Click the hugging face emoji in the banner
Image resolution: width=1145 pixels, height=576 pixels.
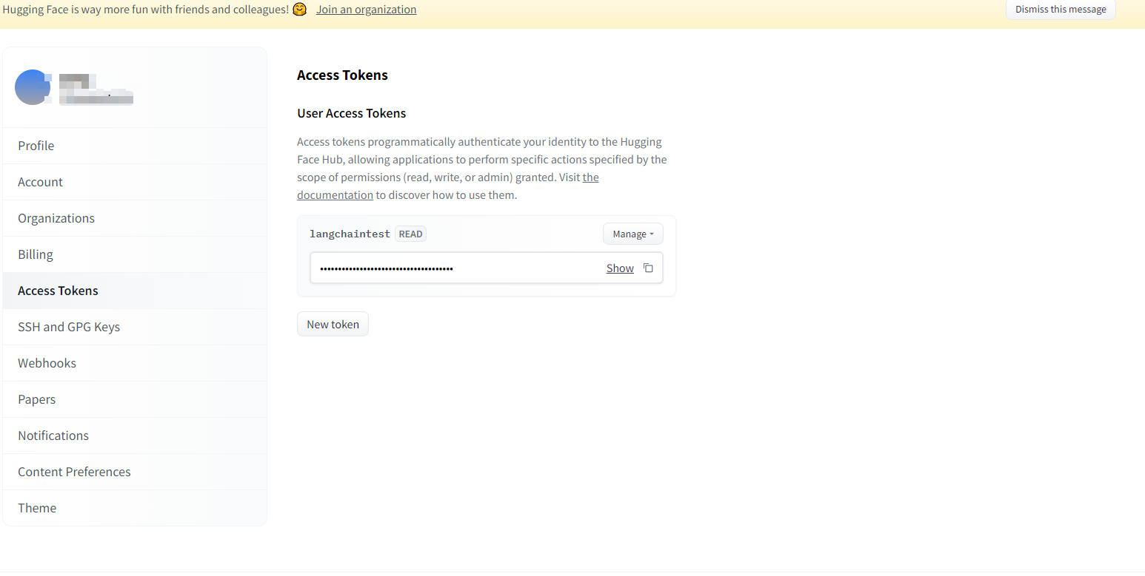(299, 10)
